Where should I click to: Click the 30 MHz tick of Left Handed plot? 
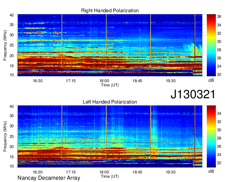tap(12, 126)
